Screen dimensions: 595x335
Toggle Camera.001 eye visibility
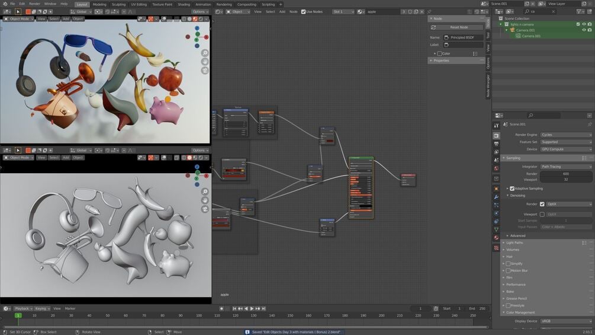click(584, 30)
